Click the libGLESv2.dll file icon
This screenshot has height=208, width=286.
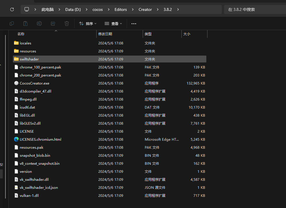point(16,123)
